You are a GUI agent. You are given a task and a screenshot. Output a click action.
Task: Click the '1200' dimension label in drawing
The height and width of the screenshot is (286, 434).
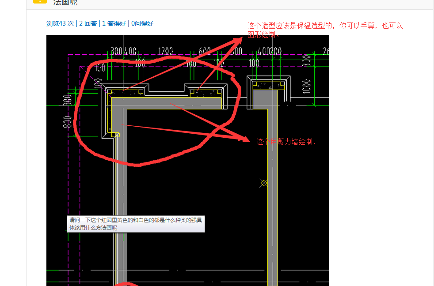click(166, 51)
